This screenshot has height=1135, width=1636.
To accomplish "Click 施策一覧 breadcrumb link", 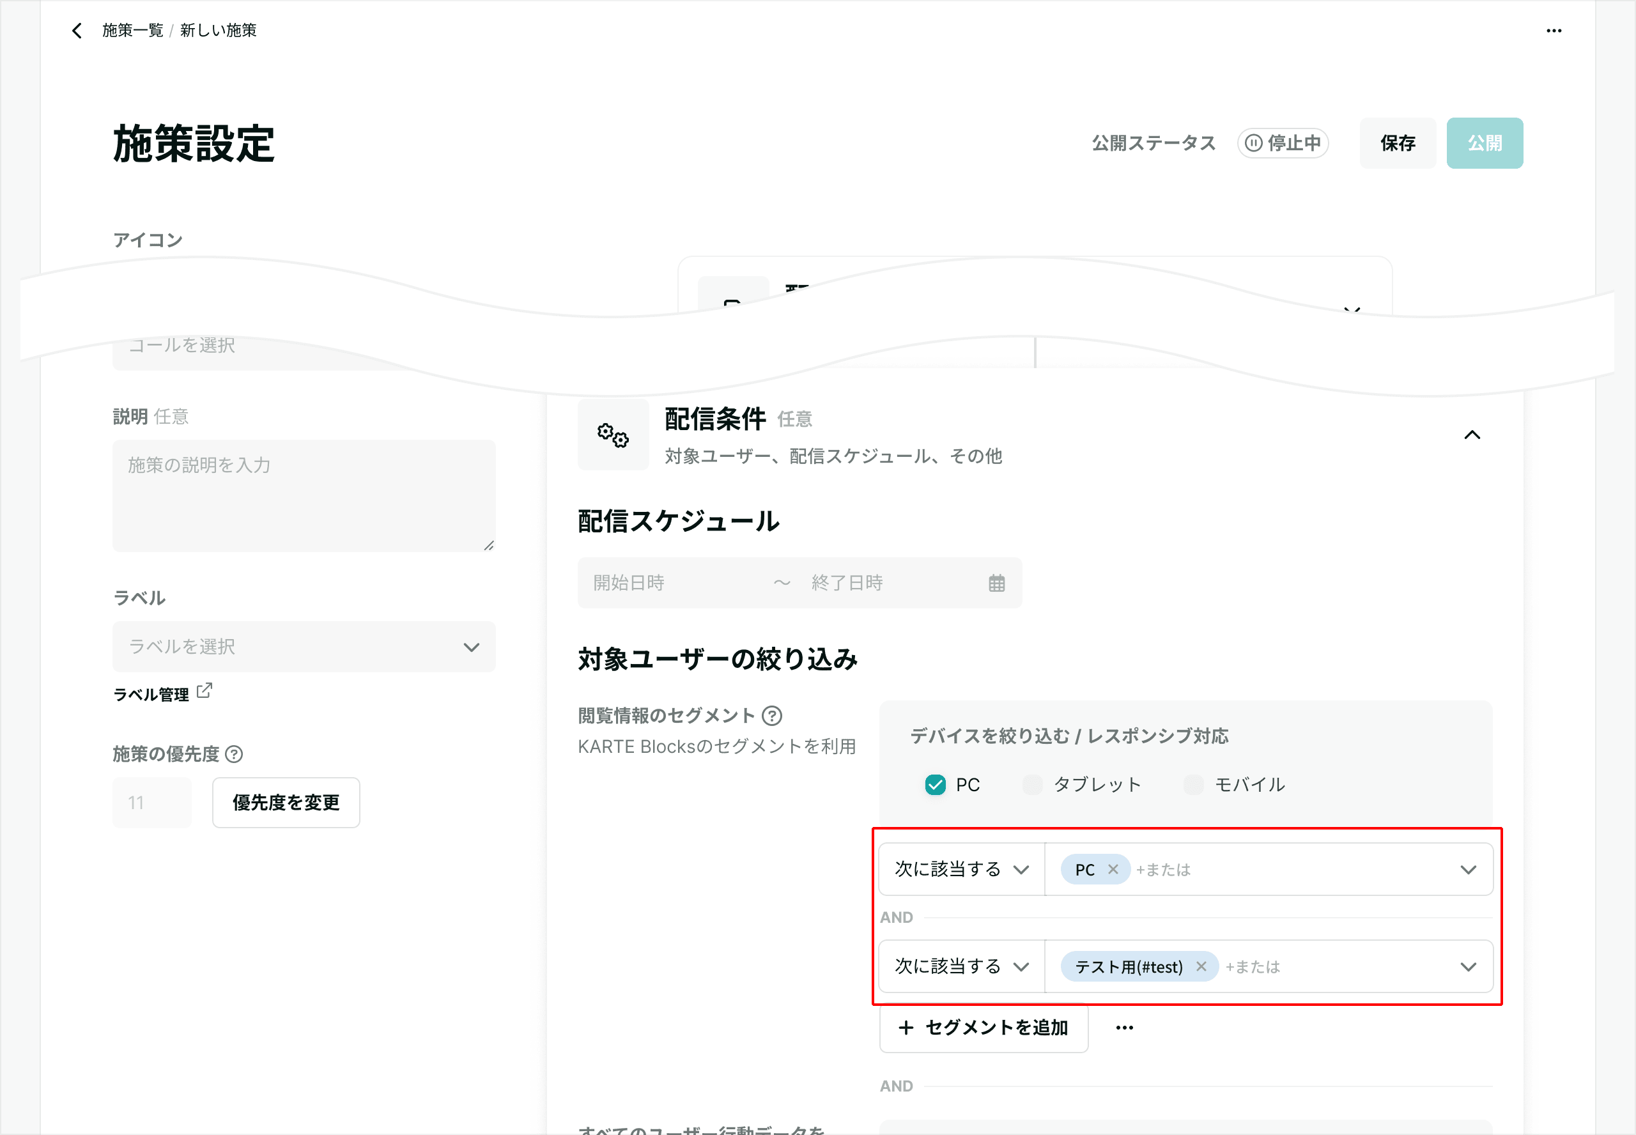I will (133, 31).
